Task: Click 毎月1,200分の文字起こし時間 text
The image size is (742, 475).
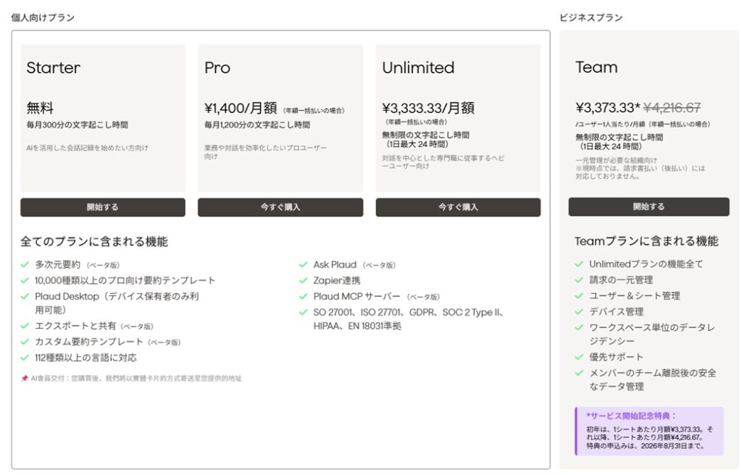Action: click(x=257, y=125)
